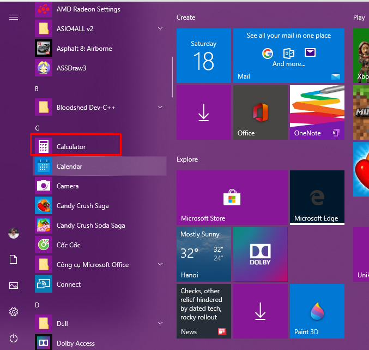Open the hamburger menu at top left
Viewport: 369px width, 350px height.
pos(14,17)
